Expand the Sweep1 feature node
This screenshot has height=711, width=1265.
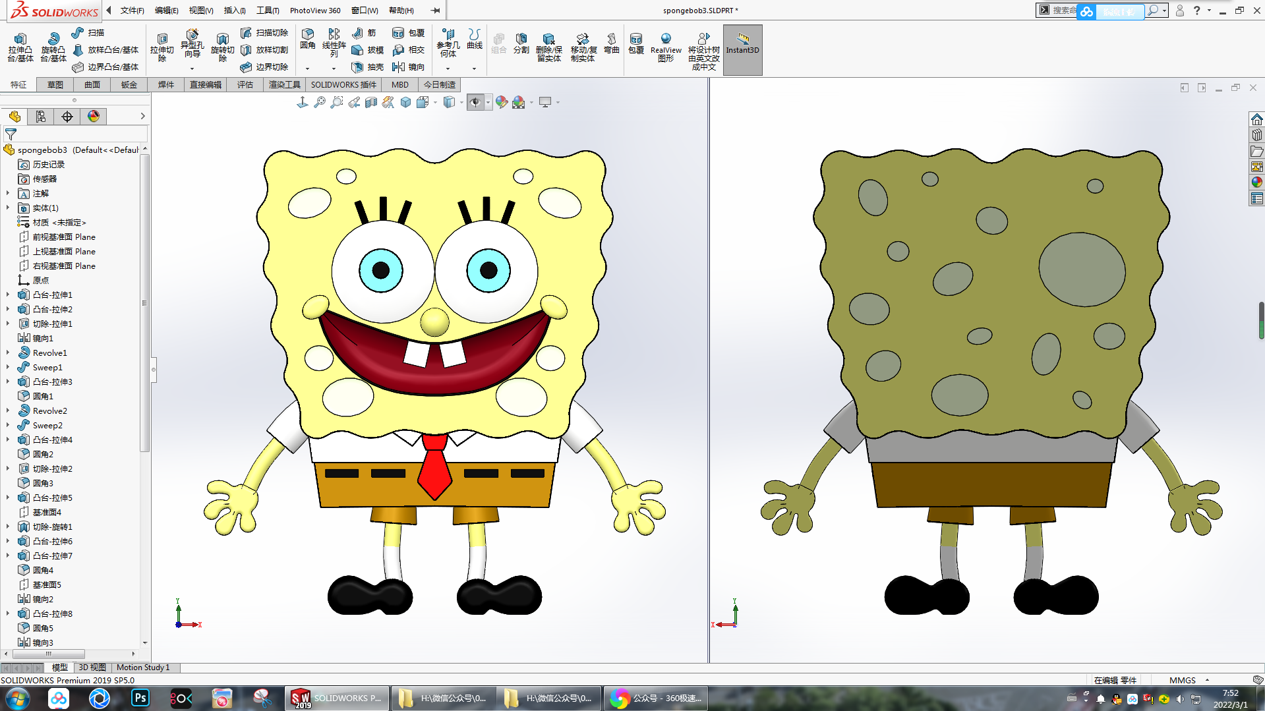click(x=8, y=367)
